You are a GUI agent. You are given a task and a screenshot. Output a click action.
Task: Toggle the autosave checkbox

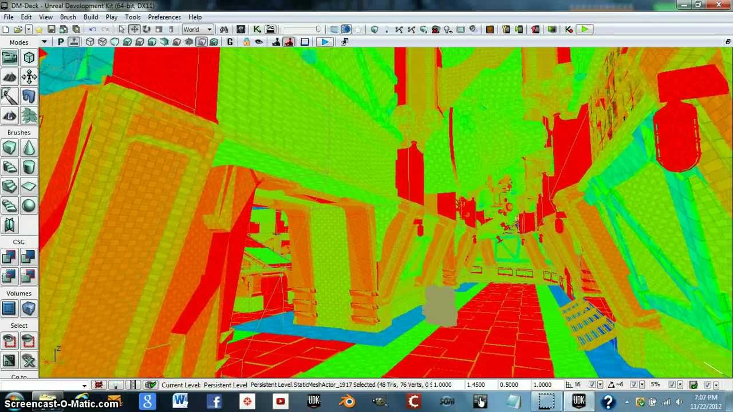pos(708,385)
